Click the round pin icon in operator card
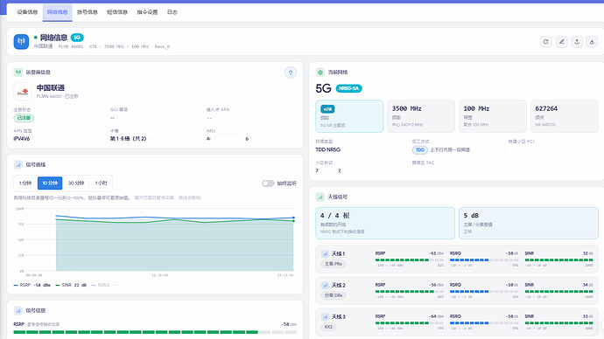The width and height of the screenshot is (604, 339). (291, 73)
